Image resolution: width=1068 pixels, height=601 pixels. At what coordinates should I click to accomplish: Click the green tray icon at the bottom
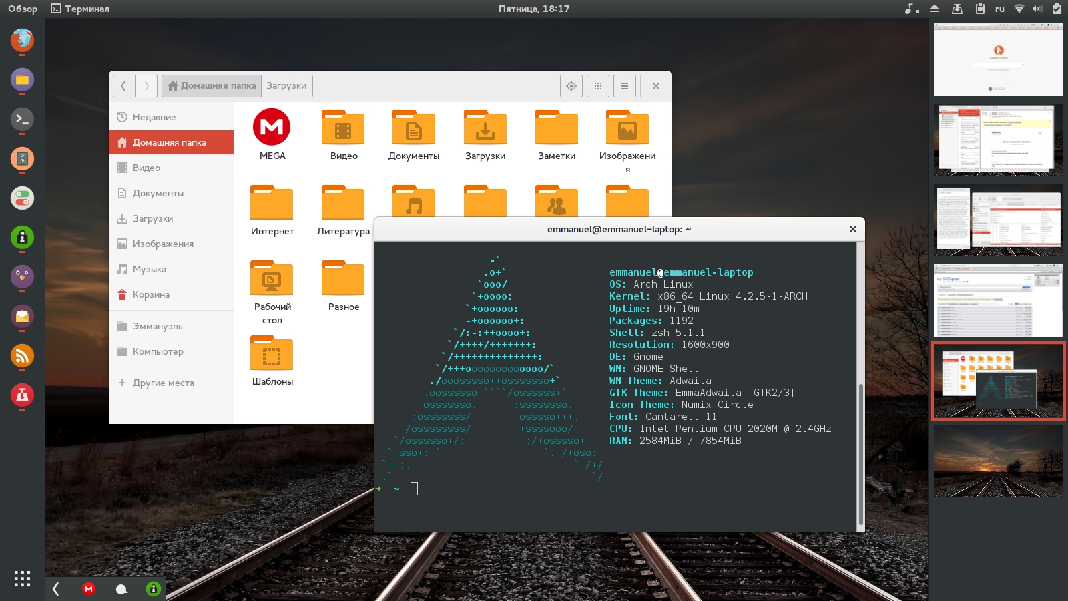[154, 588]
